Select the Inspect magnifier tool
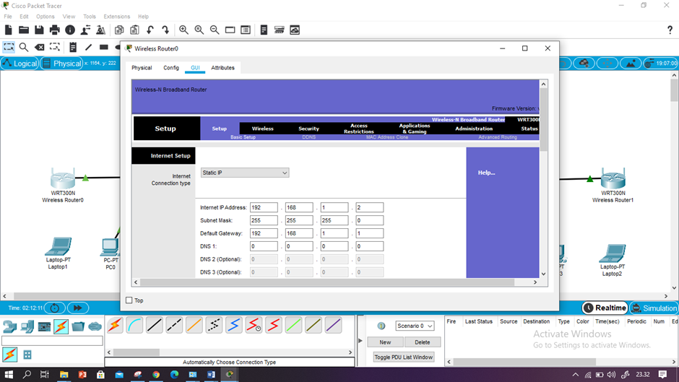The image size is (679, 382). pyautogui.click(x=24, y=47)
